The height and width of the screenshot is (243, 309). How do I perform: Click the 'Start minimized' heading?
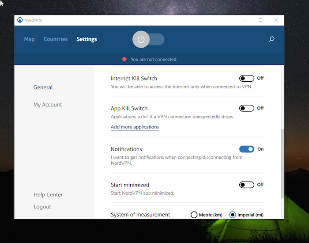coord(130,185)
